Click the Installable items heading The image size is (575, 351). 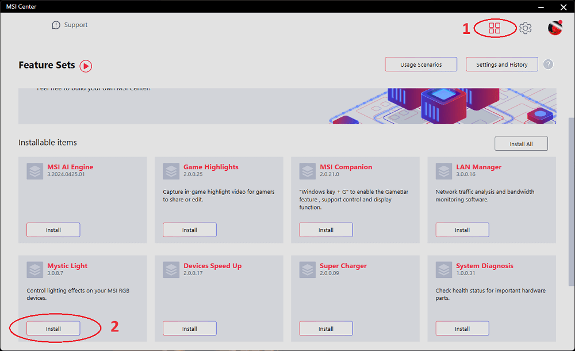(48, 143)
